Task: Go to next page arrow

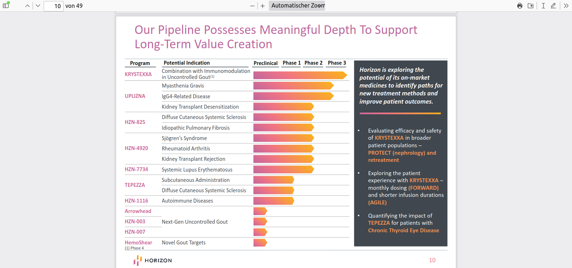Action: pyautogui.click(x=38, y=6)
